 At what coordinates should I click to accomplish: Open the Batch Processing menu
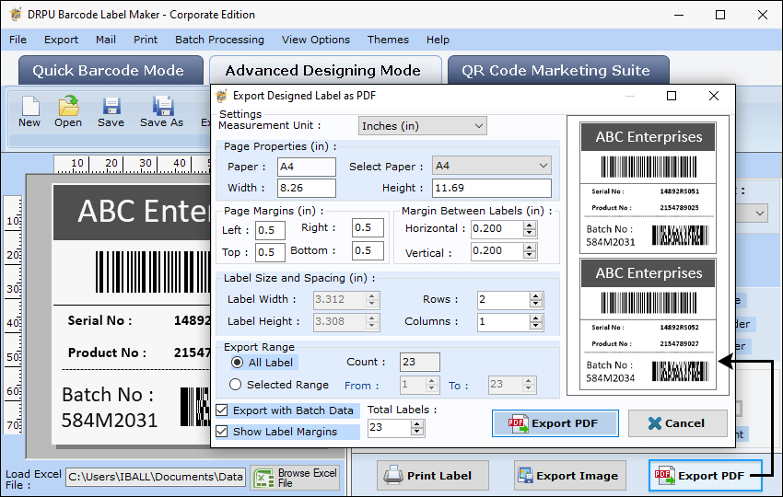pyautogui.click(x=220, y=40)
